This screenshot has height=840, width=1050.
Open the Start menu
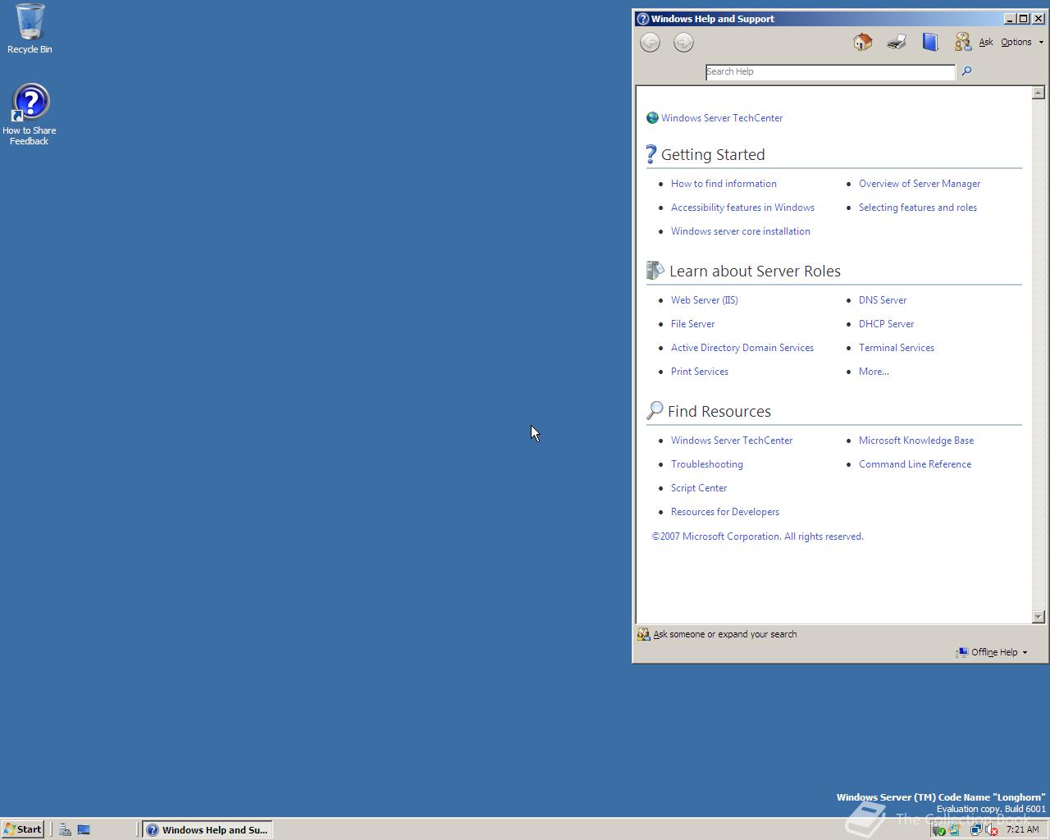[23, 829]
